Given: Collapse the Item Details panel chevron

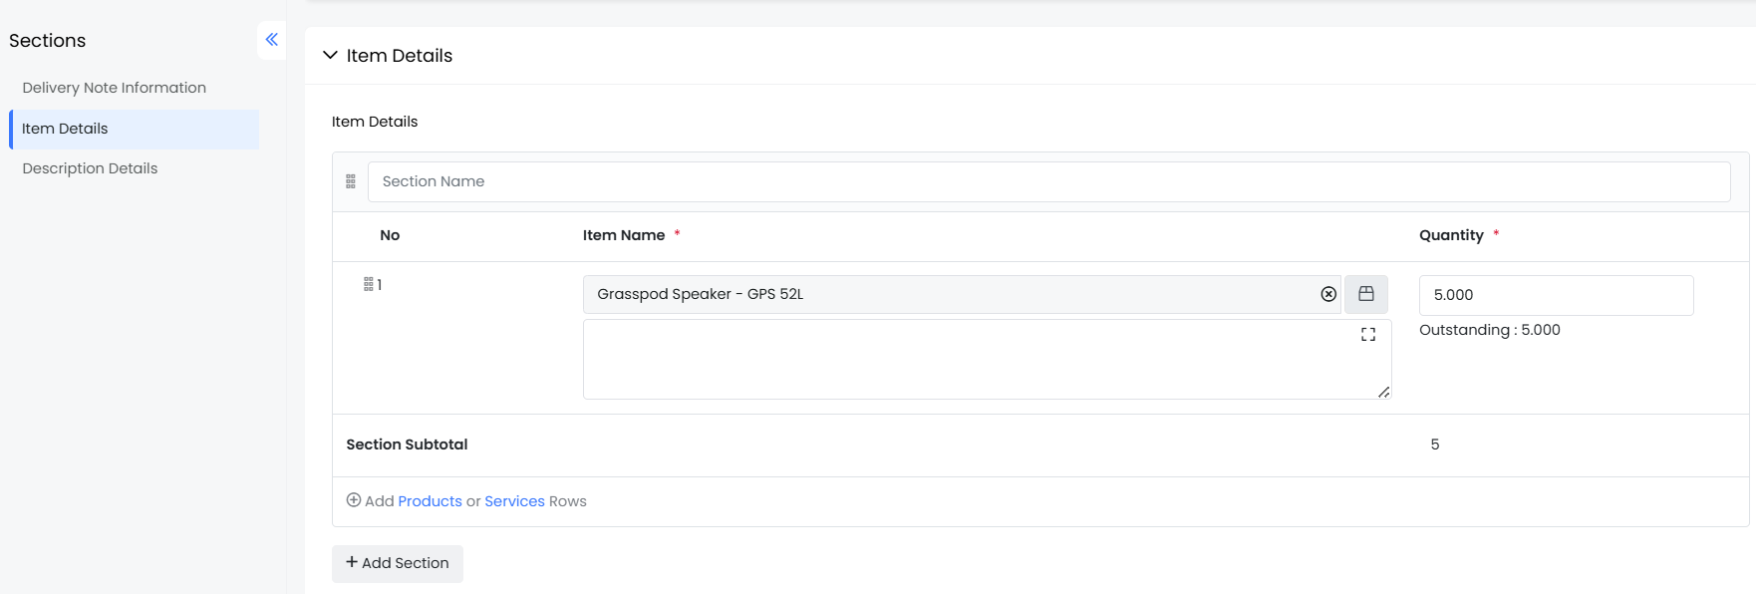Looking at the screenshot, I should [x=330, y=56].
